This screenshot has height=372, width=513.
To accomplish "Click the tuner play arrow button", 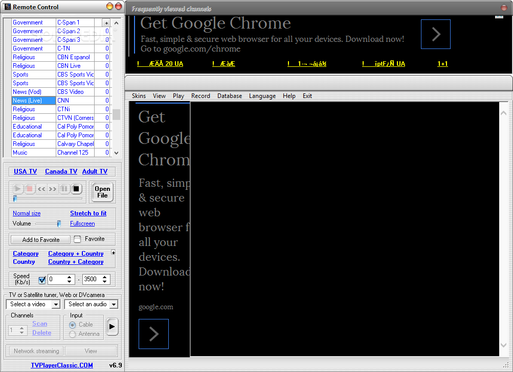I will click(x=112, y=326).
